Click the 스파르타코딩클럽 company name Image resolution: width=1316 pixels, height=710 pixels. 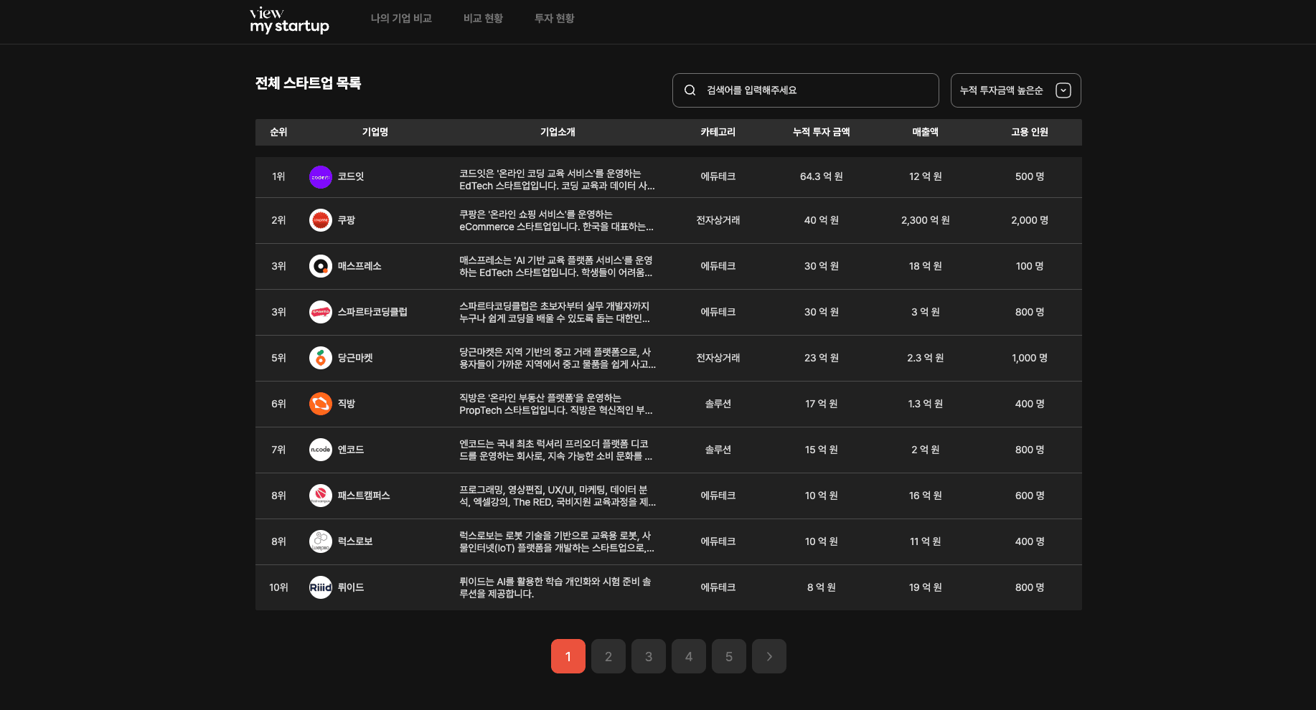372,312
